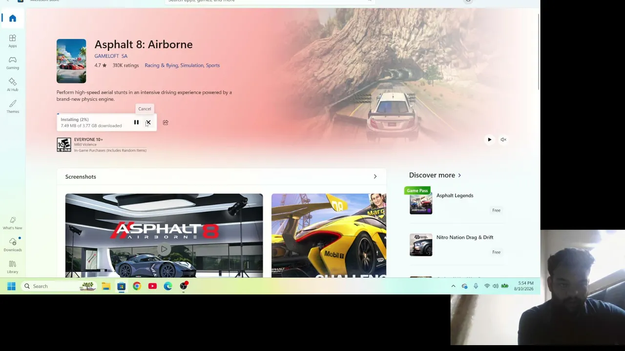Click the ESRB Everyone 10+ rating badge

click(x=64, y=145)
